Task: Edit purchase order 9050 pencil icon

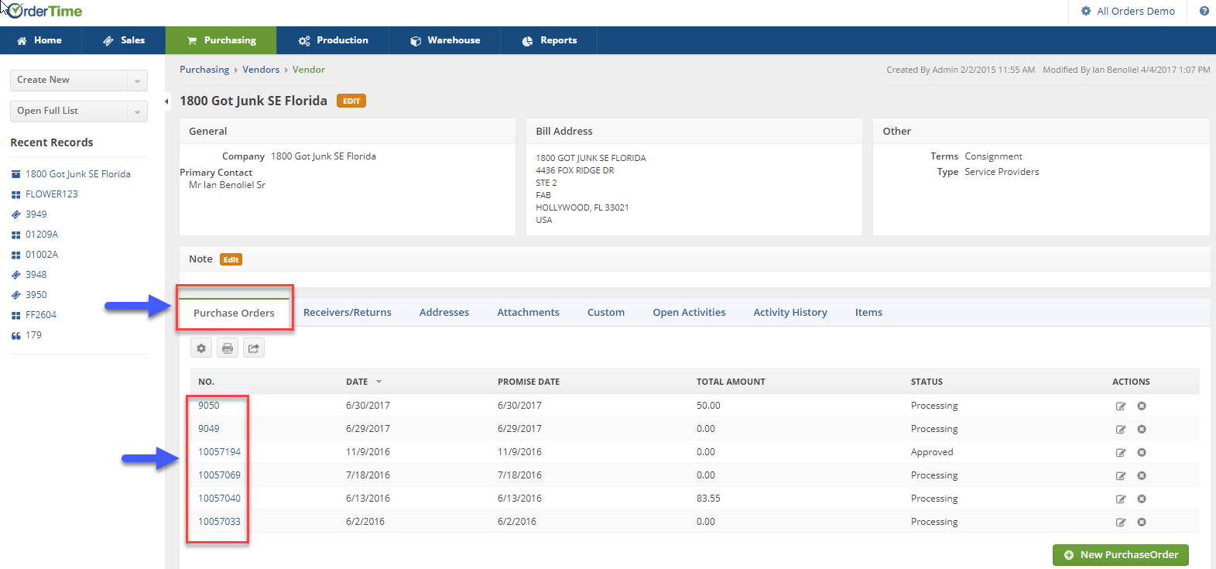Action: (x=1121, y=406)
